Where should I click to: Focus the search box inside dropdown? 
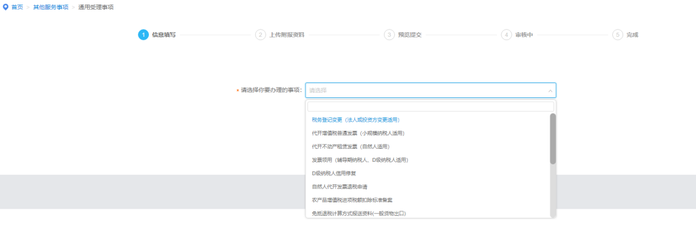point(430,107)
